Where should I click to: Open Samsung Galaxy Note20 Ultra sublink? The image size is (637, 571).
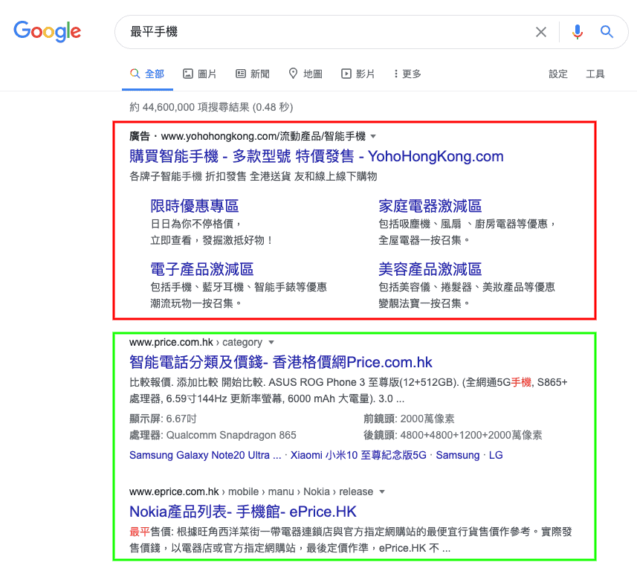(205, 455)
